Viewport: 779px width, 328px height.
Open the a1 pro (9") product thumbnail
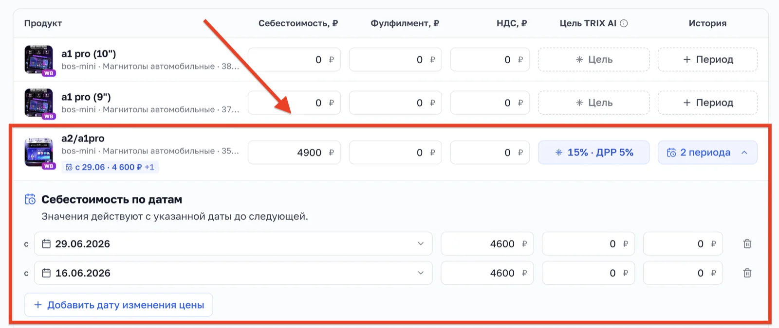click(x=39, y=103)
